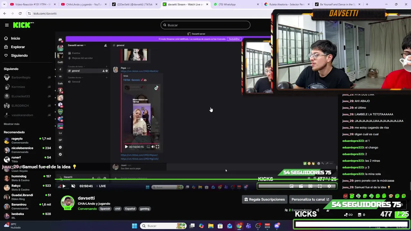This screenshot has height=231, width=411.
Task: Open Chrome from the taskbar
Action: click(239, 226)
